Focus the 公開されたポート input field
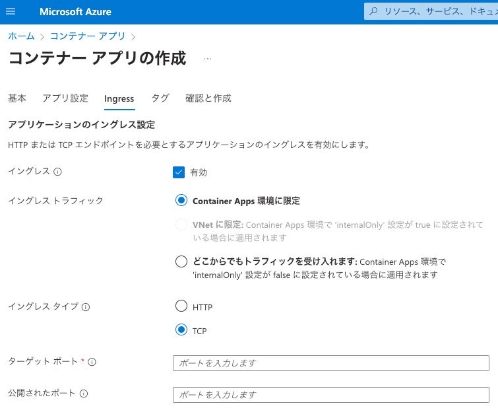 point(331,395)
